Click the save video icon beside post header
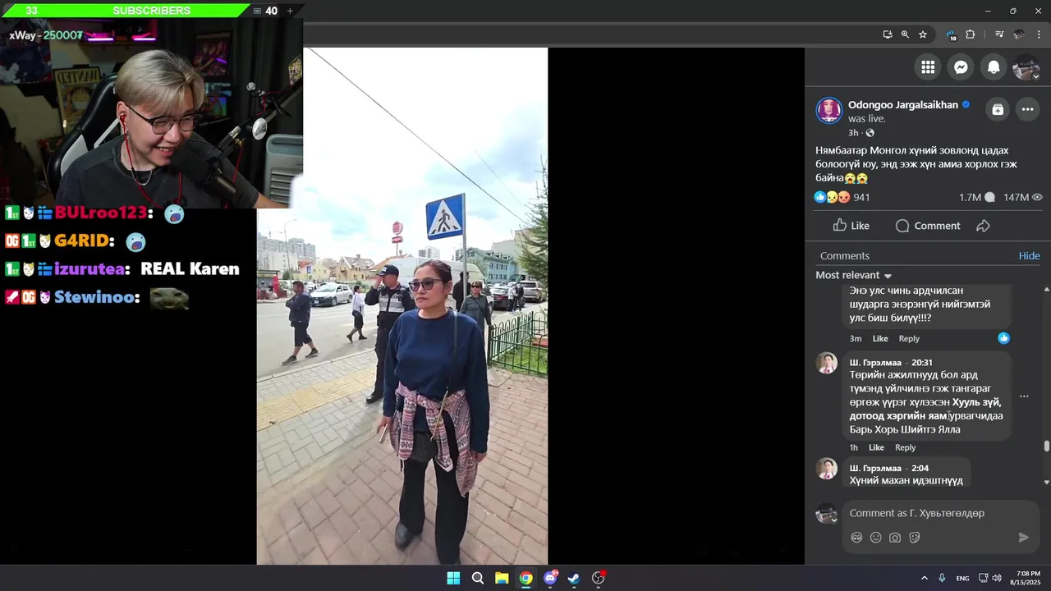 [998, 109]
